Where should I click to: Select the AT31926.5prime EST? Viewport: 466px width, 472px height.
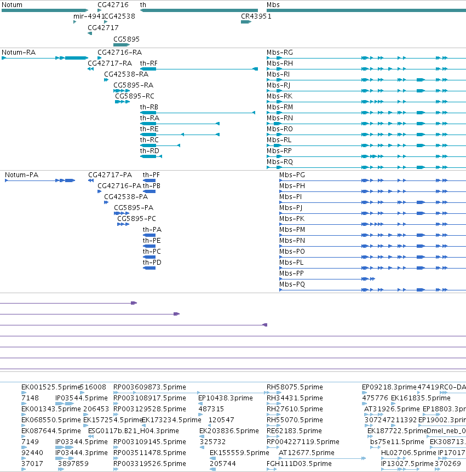pos(374,415)
